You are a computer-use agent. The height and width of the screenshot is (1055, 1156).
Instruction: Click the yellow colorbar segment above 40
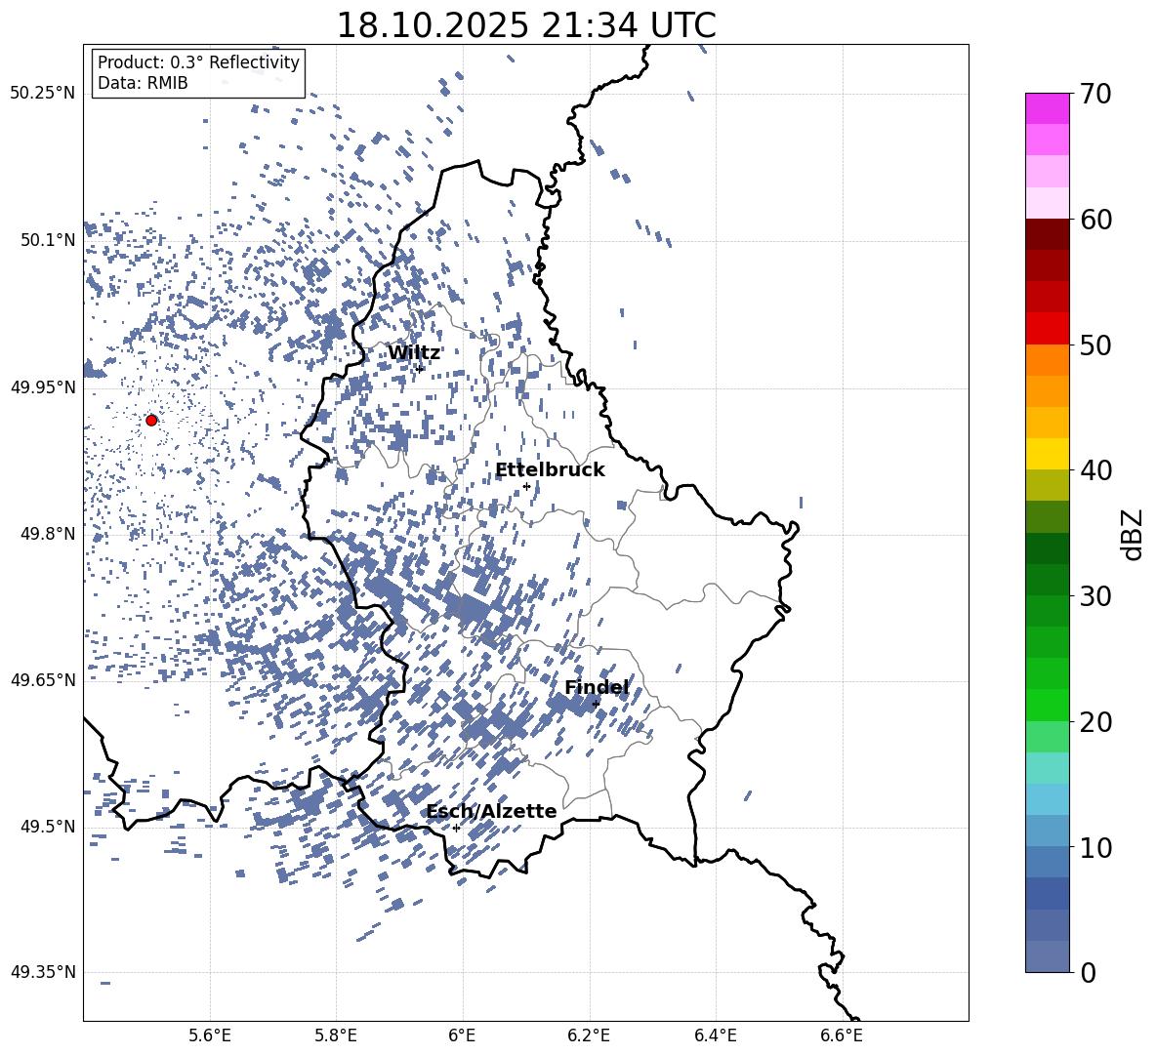coord(1047,454)
